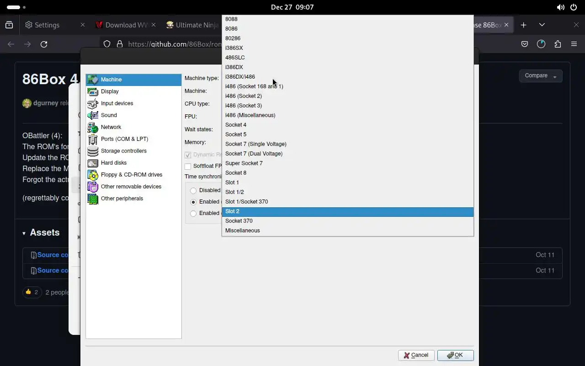
Task: Close the 86Box release tab
Action: point(507,25)
